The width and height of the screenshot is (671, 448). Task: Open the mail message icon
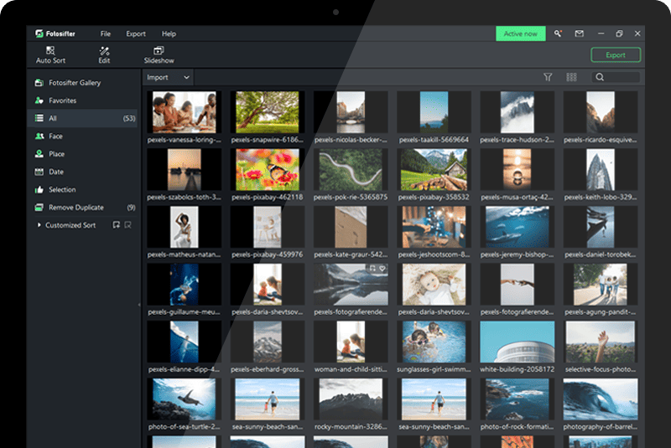[x=579, y=33]
